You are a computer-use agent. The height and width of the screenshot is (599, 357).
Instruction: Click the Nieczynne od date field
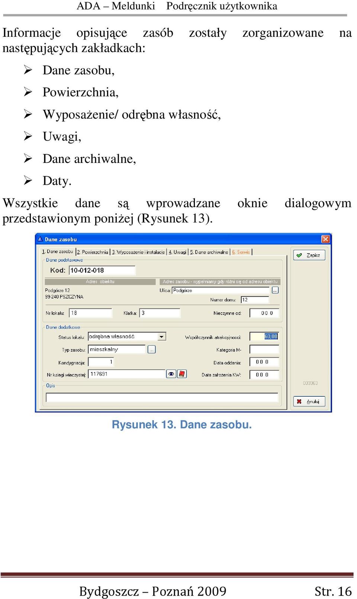click(x=264, y=313)
